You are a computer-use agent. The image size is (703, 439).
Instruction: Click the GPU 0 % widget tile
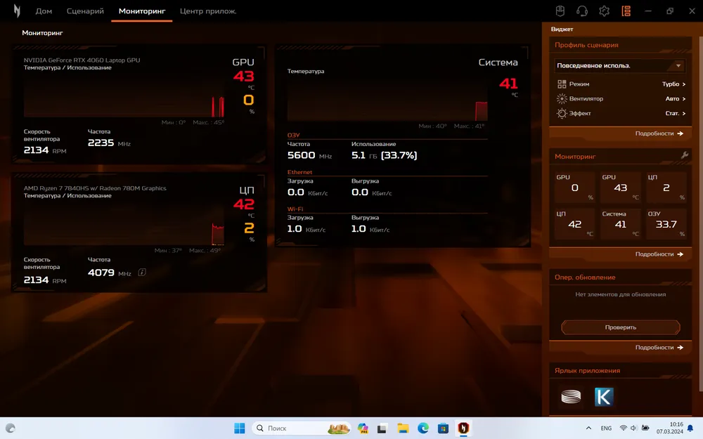(574, 187)
